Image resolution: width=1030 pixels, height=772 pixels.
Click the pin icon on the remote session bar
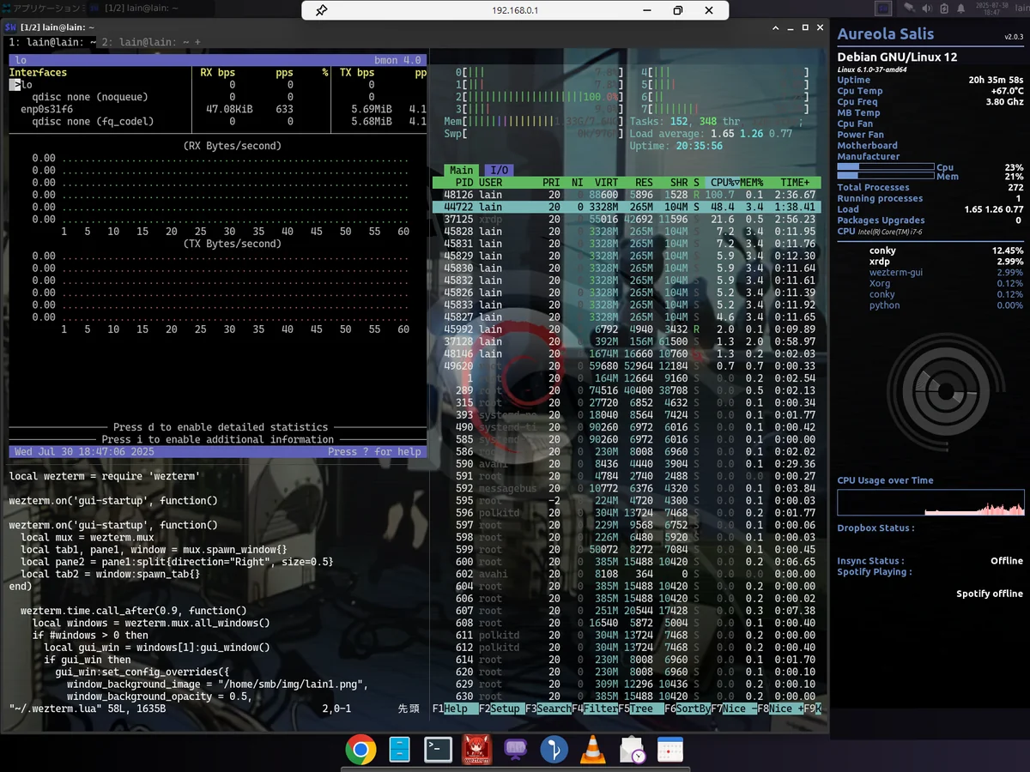(x=321, y=10)
